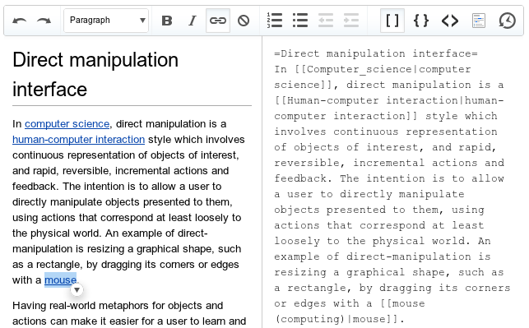Open the Paragraph format dropdown

click(x=106, y=21)
